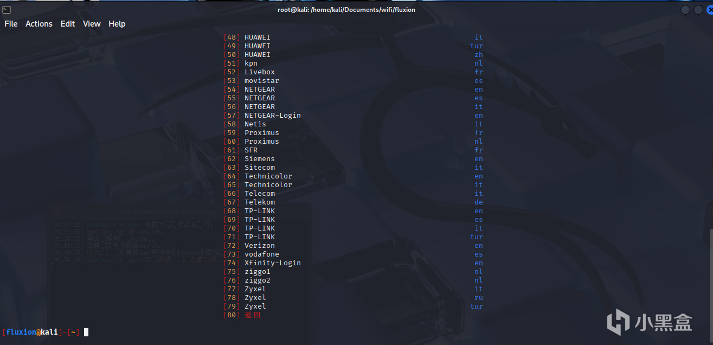The image size is (713, 345).
Task: Open the Actions menu
Action: 39,24
